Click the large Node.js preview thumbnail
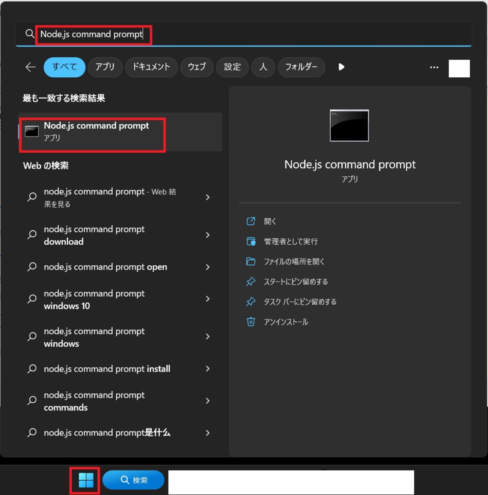This screenshot has width=488, height=495. [349, 125]
